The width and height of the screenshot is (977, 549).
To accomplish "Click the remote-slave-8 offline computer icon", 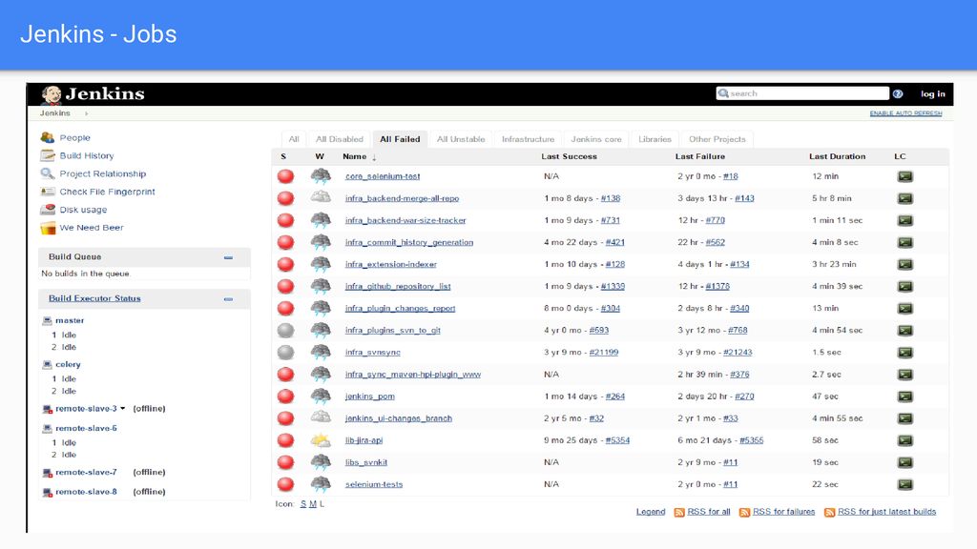I will [47, 492].
